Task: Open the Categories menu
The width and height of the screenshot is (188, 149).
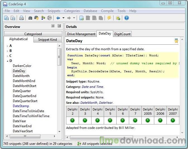Action: 72,11
